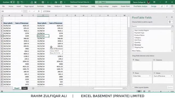The width and height of the screenshot is (175, 98).
Task: Enable Defer Layout Update checkbox
Action: (x=133, y=87)
